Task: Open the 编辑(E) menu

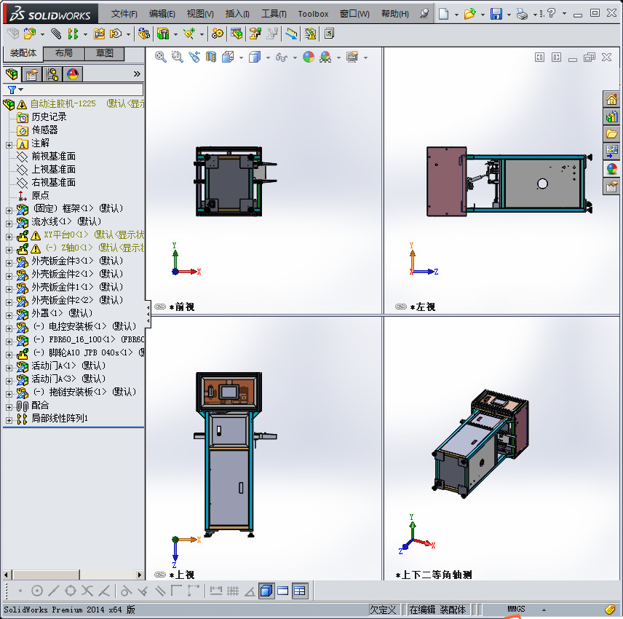Action: coord(162,14)
